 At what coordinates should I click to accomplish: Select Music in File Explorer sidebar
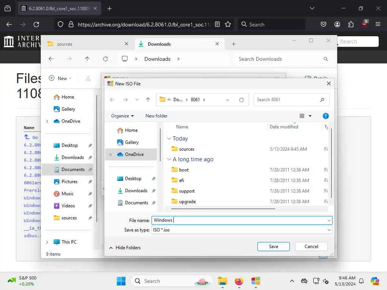(x=67, y=194)
